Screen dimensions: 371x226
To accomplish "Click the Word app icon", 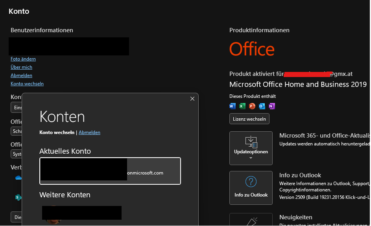I will 233,106.
